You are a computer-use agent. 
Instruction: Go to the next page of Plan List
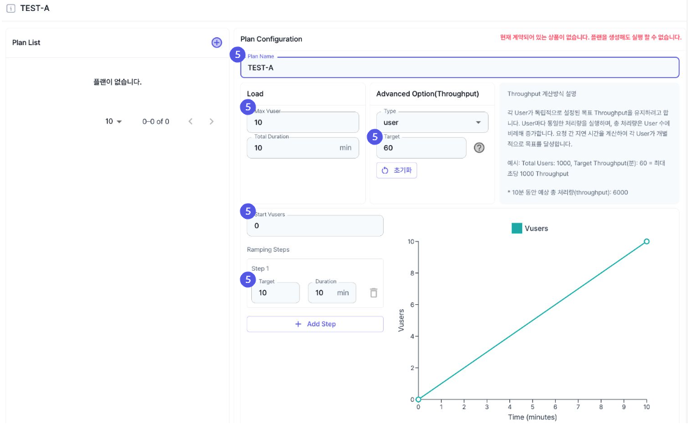coord(212,121)
